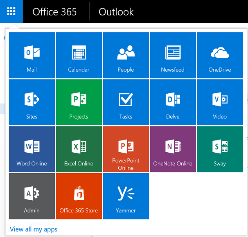Visit the Office 365 Store tile
The height and width of the screenshot is (237, 248).
click(x=79, y=196)
